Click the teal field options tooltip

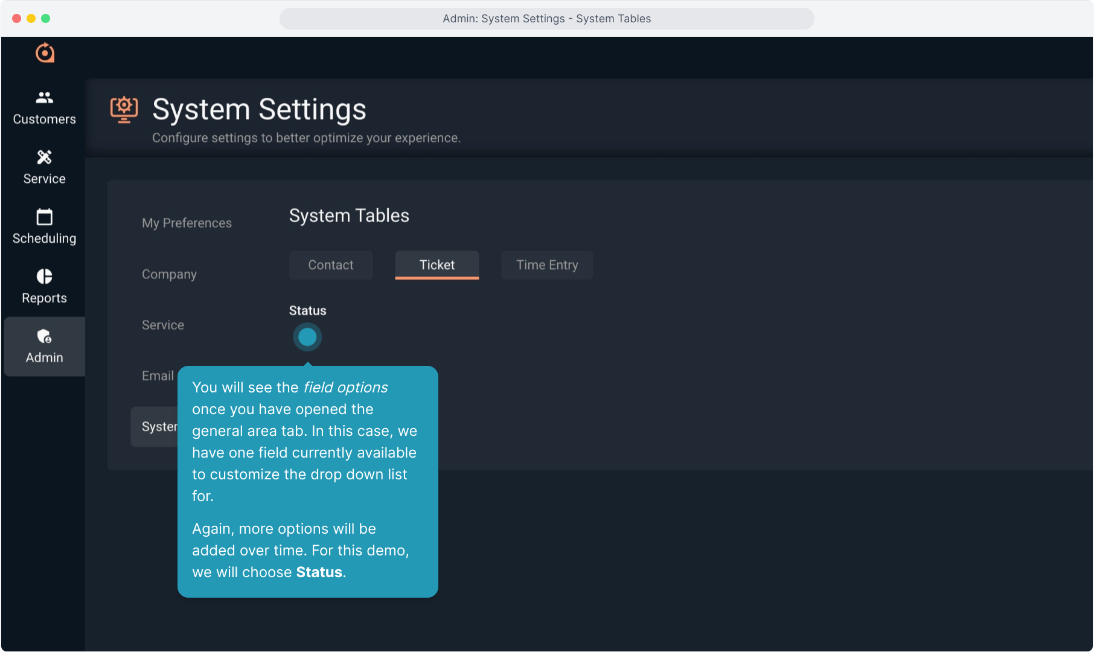tap(307, 481)
